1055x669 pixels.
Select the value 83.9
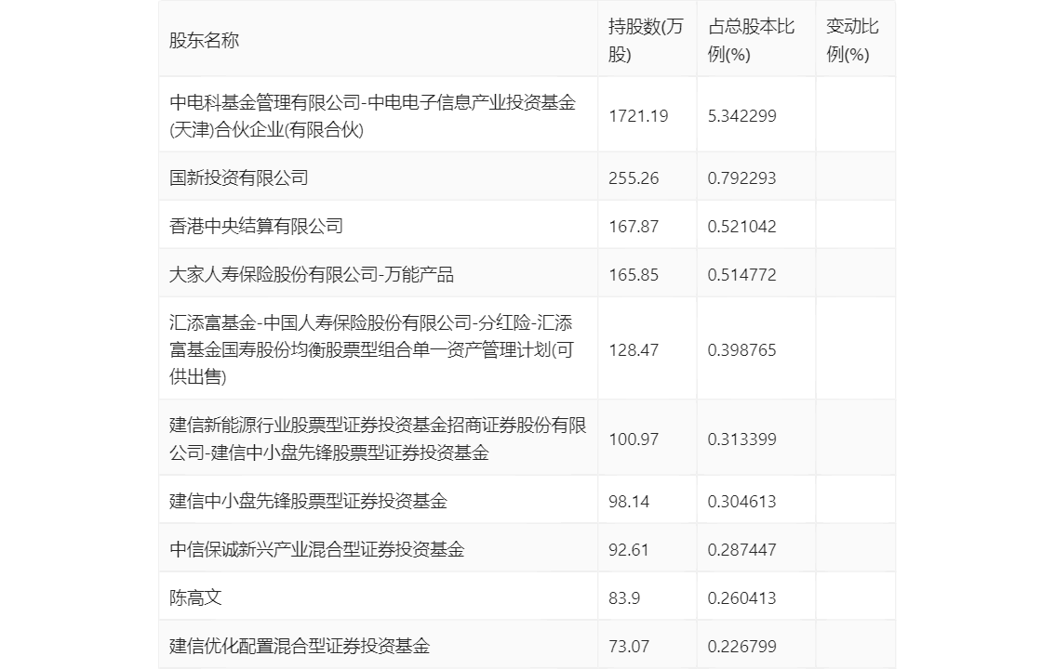tap(624, 597)
